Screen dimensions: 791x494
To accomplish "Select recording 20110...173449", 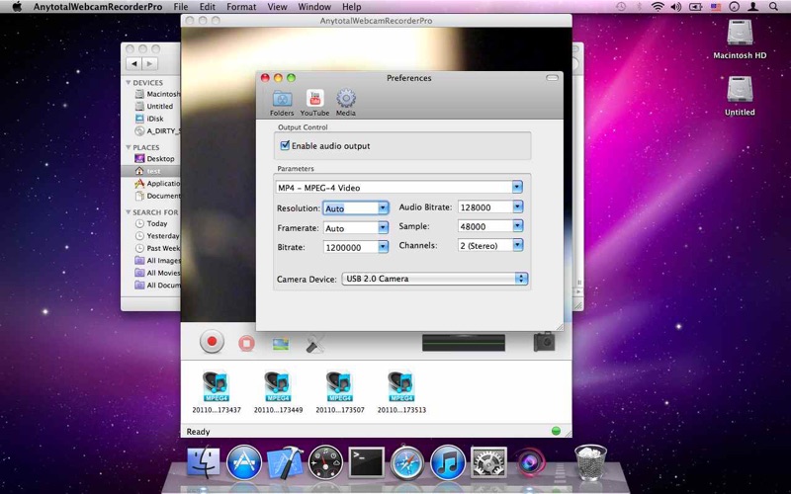I will [278, 391].
